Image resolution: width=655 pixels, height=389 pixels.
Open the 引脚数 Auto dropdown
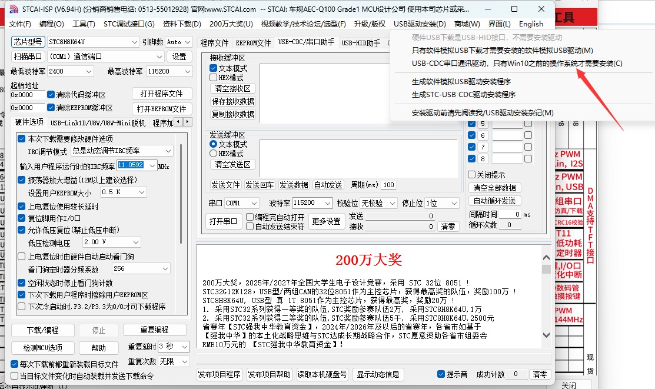(178, 42)
